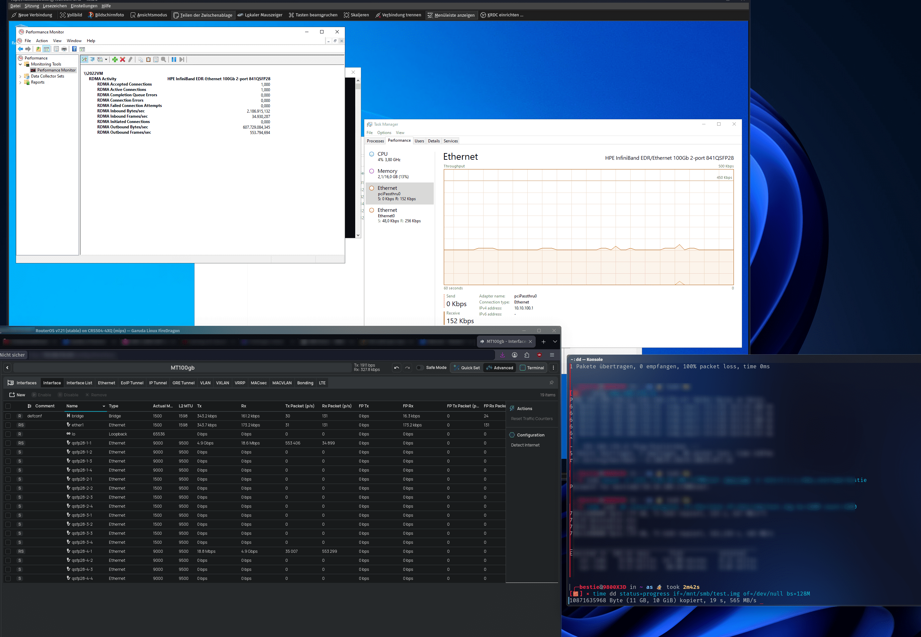Open the VLAN tab in Interfaces
This screenshot has height=637, width=921.
pos(205,383)
